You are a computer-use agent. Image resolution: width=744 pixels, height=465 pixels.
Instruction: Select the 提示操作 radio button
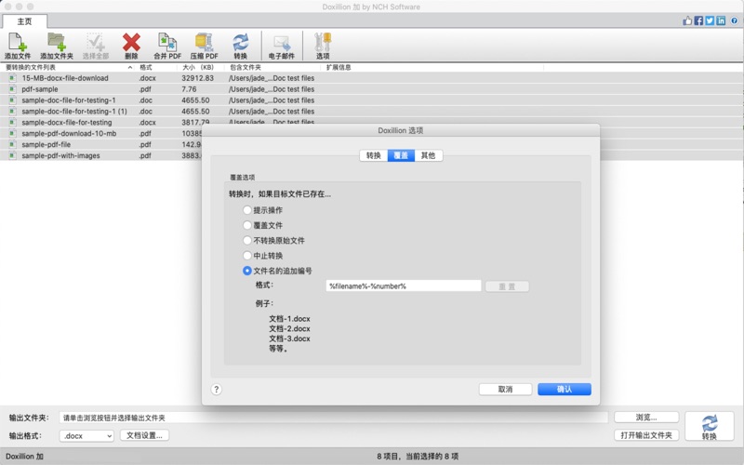click(x=247, y=210)
